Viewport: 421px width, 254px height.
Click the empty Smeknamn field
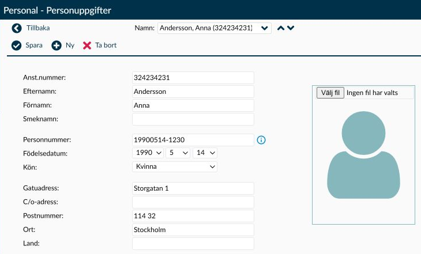coord(193,119)
